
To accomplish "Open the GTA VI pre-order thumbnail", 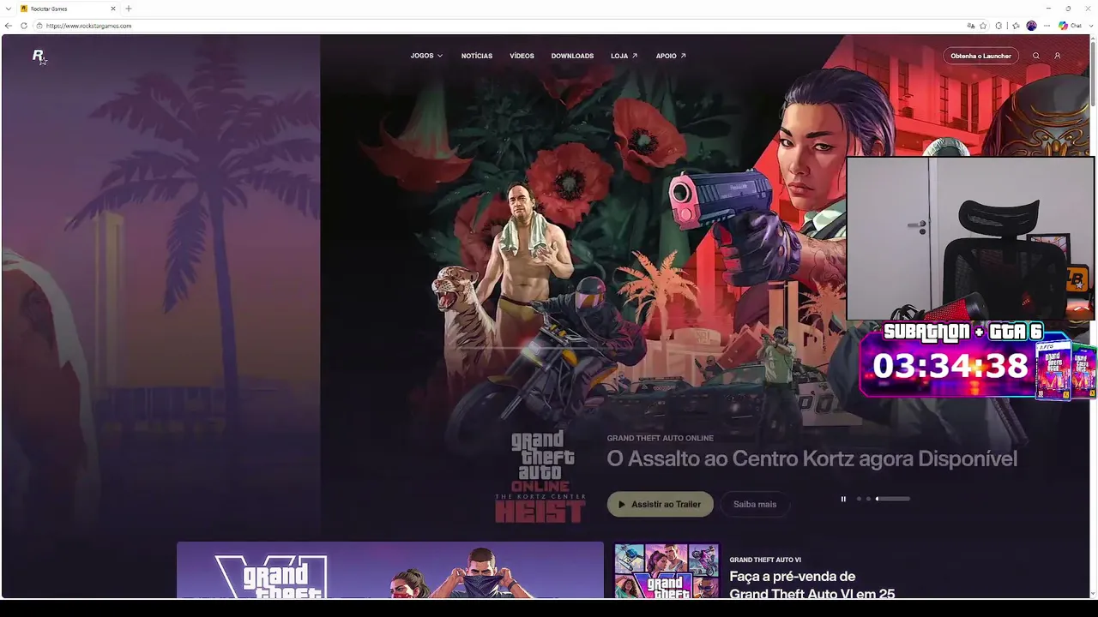I will click(667, 571).
